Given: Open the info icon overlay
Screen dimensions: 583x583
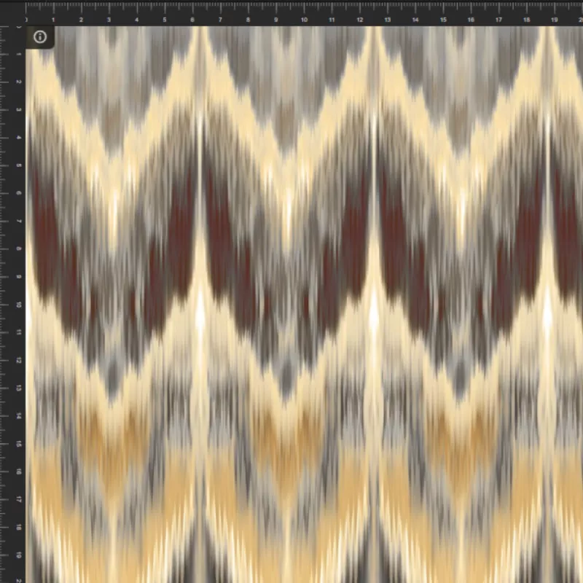Looking at the screenshot, I should 40,37.
